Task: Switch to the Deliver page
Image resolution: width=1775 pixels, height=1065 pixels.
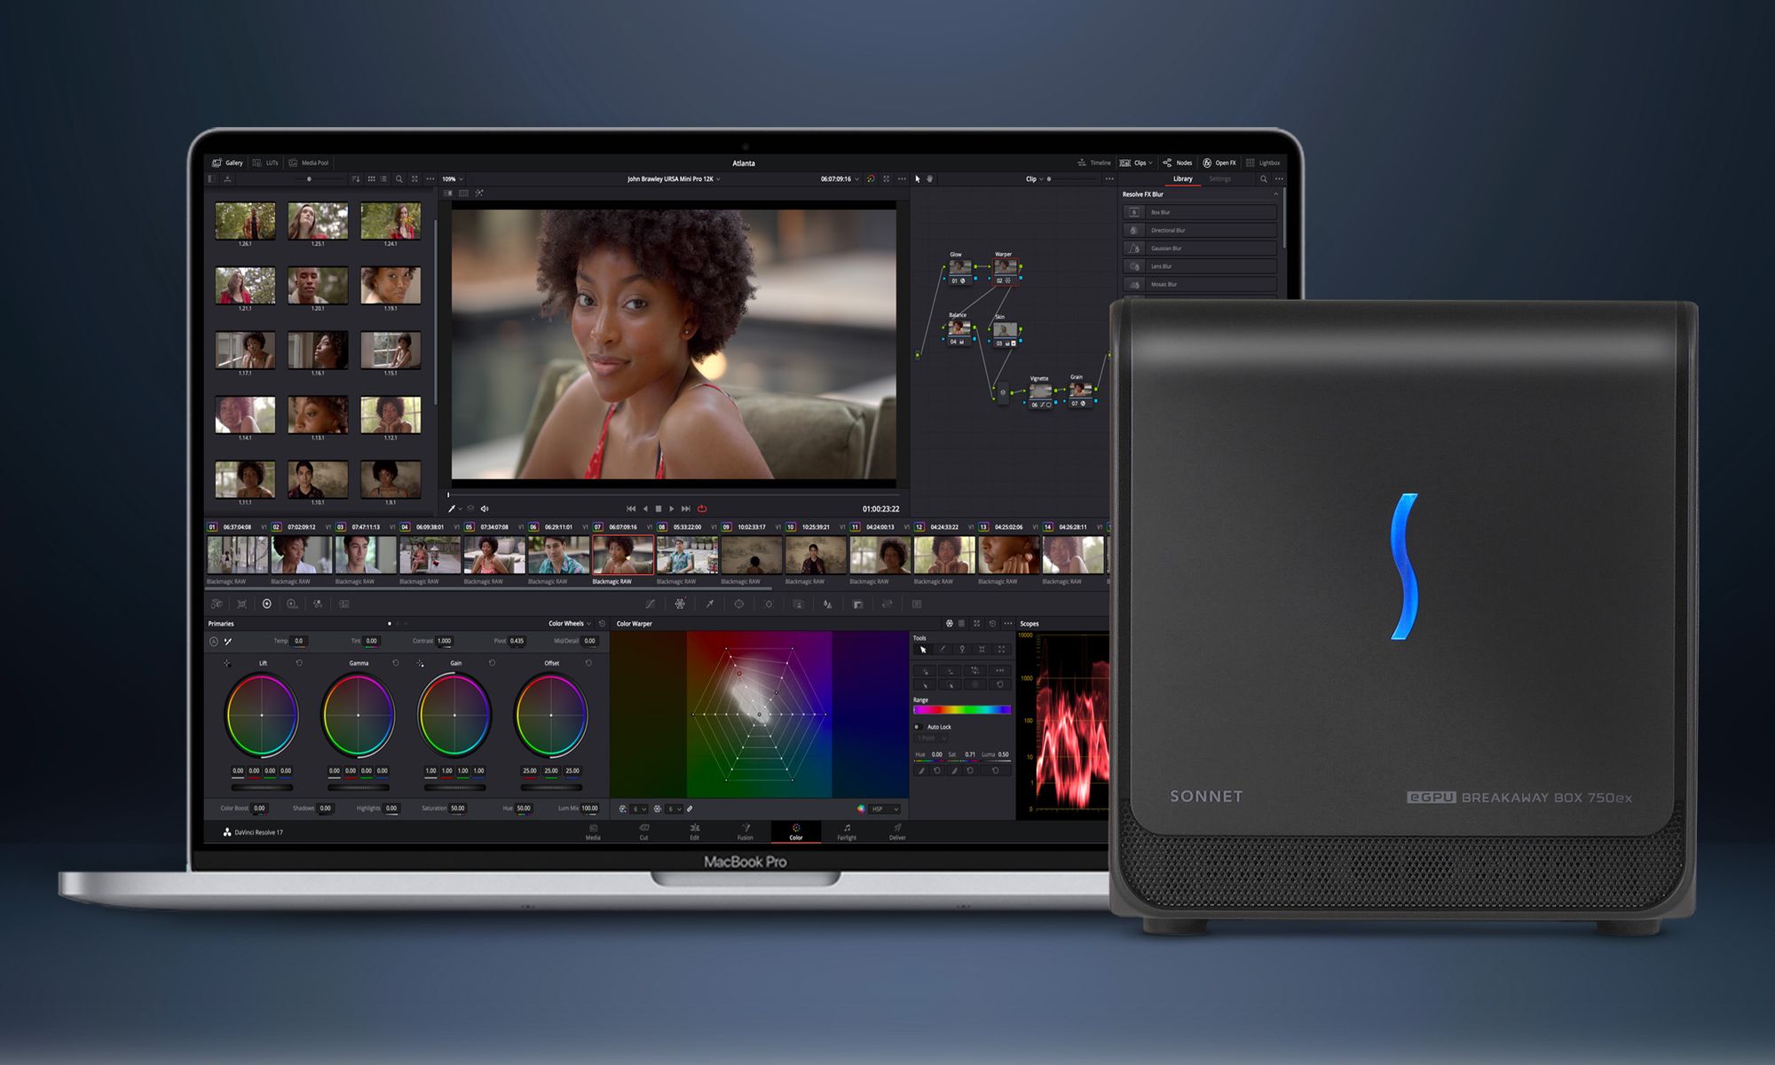Action: pyautogui.click(x=897, y=831)
